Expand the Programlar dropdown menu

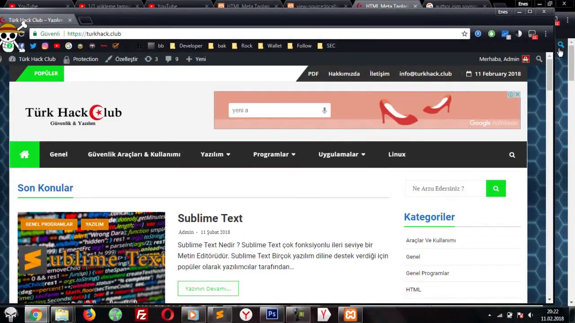tap(274, 154)
